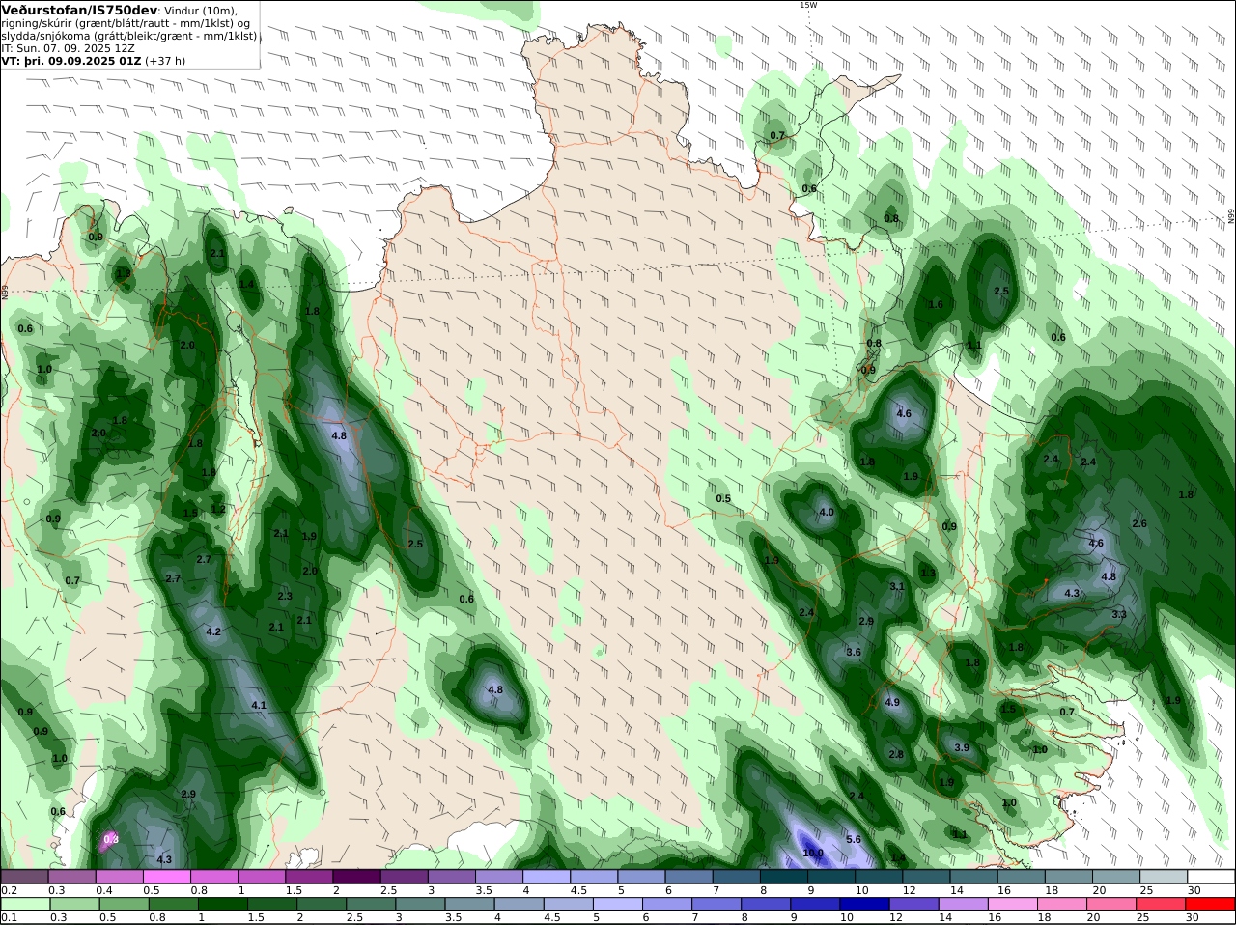Click the 3.9 precipitation value

pyautogui.click(x=962, y=747)
